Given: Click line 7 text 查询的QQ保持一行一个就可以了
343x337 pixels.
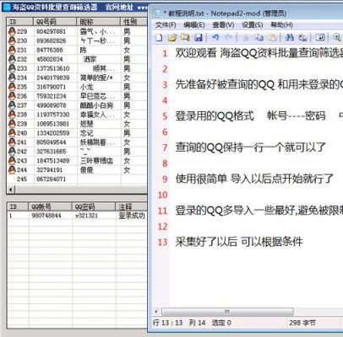Looking at the screenshot, I should tap(250, 147).
